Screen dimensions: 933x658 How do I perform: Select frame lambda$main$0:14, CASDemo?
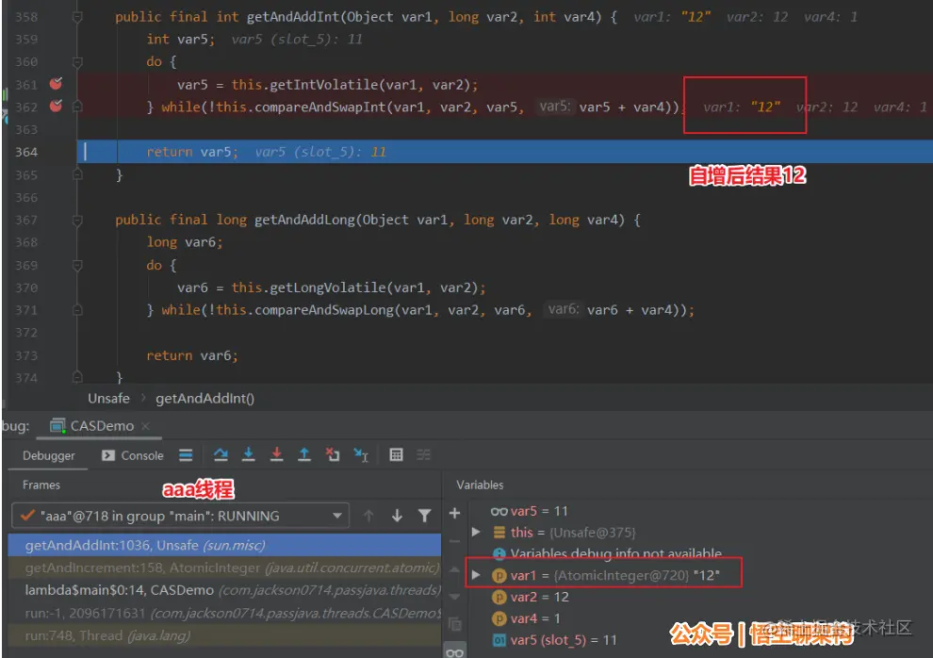(224, 590)
